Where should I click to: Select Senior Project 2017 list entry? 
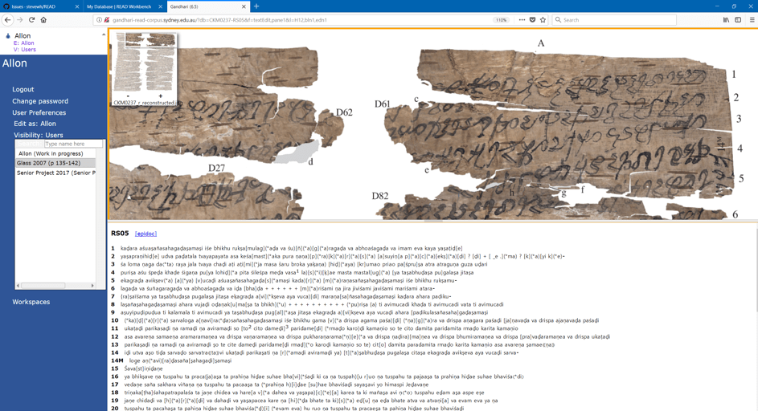tap(55, 173)
